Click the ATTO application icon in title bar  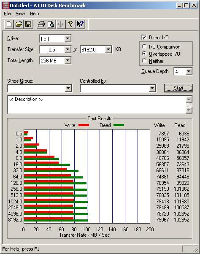tap(5, 5)
